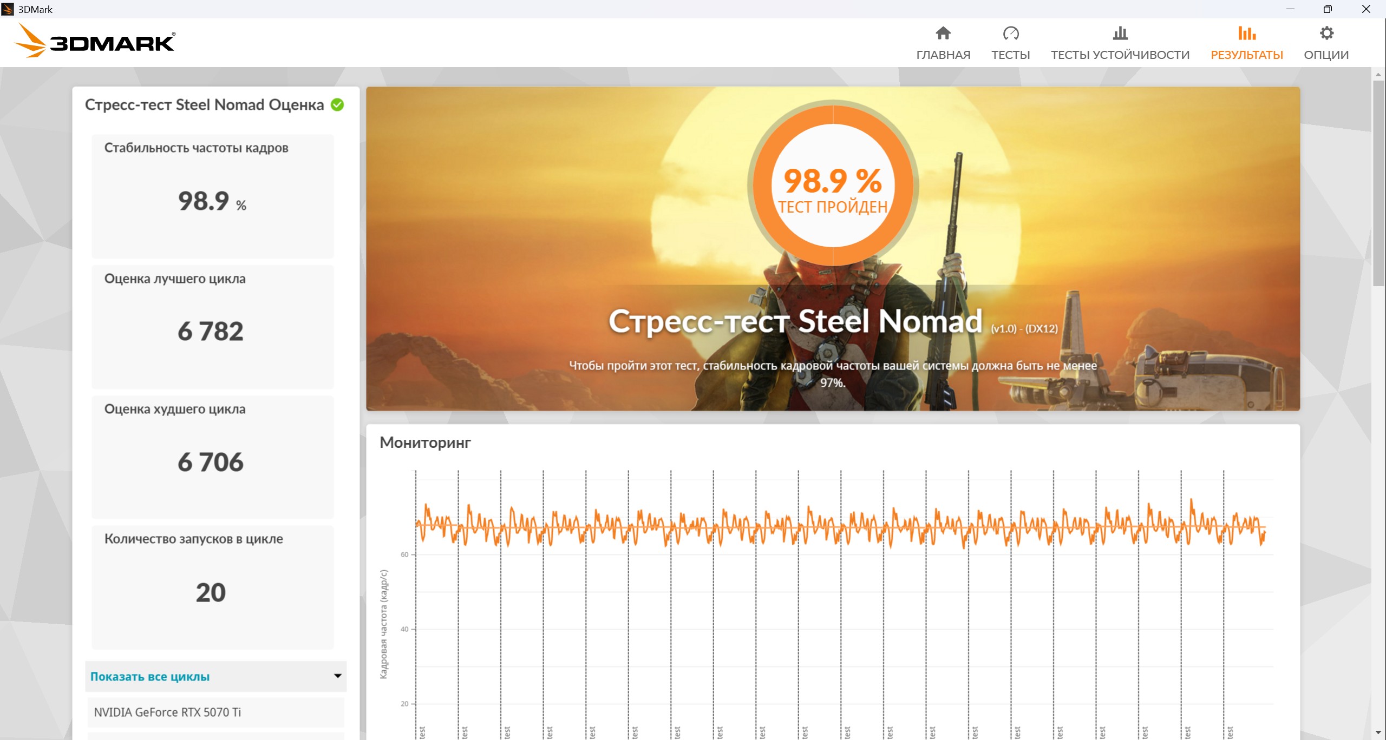
Task: Click the Кадровая частота (кадр/с) axis label
Action: coord(384,624)
